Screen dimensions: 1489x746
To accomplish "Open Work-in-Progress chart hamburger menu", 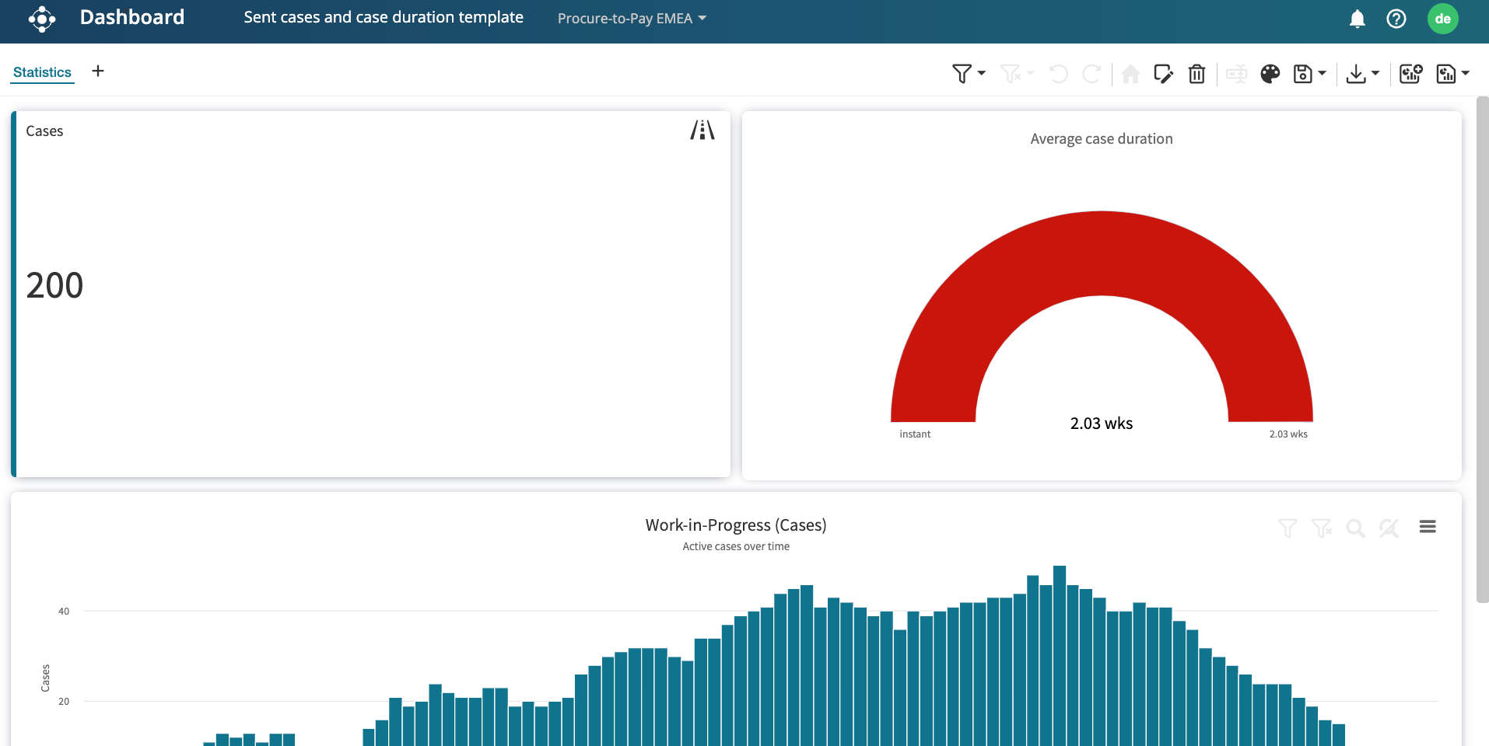I will coord(1428,527).
